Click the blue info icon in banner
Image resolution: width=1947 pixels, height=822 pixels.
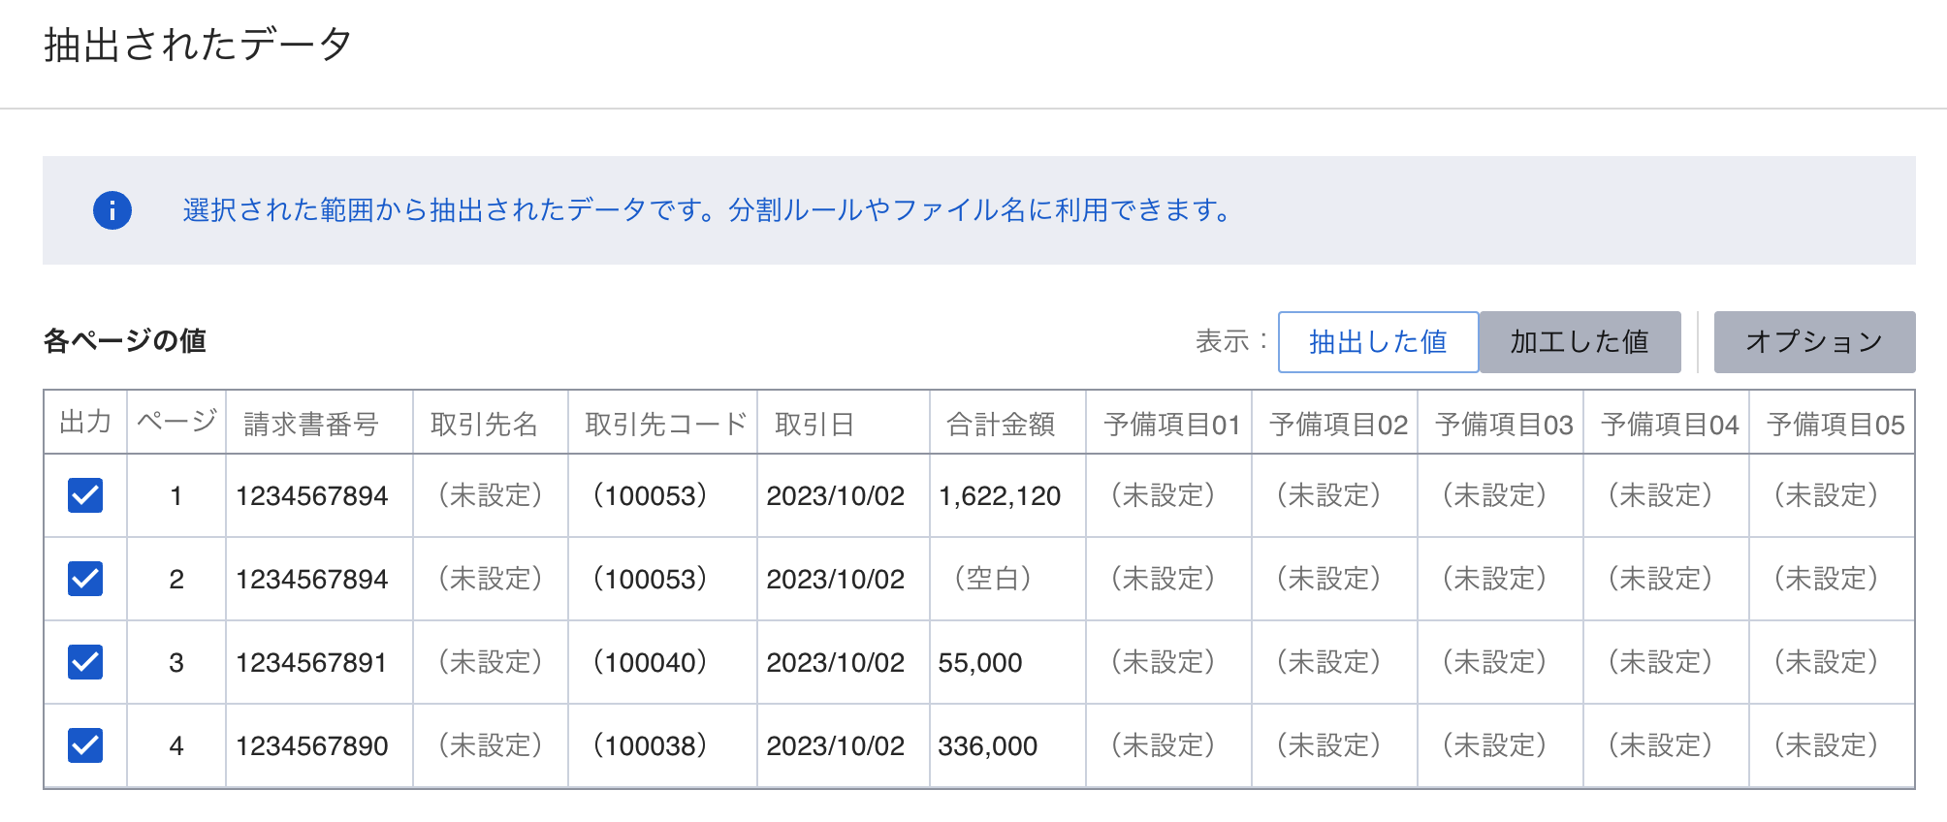point(112,210)
